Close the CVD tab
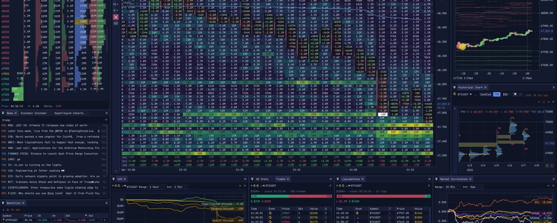The image size is (557, 223). click(124, 179)
